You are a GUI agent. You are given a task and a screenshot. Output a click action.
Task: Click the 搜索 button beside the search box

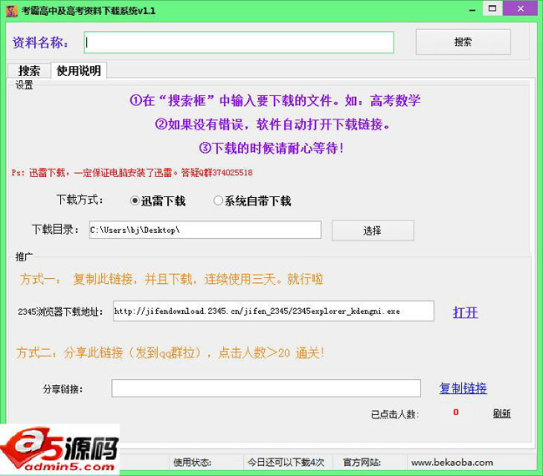coord(463,42)
